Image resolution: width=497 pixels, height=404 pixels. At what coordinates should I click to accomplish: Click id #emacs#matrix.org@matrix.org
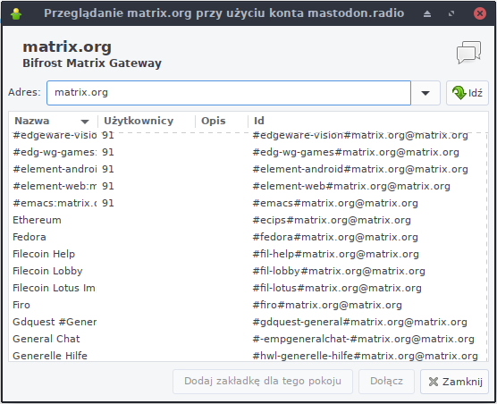click(x=335, y=203)
